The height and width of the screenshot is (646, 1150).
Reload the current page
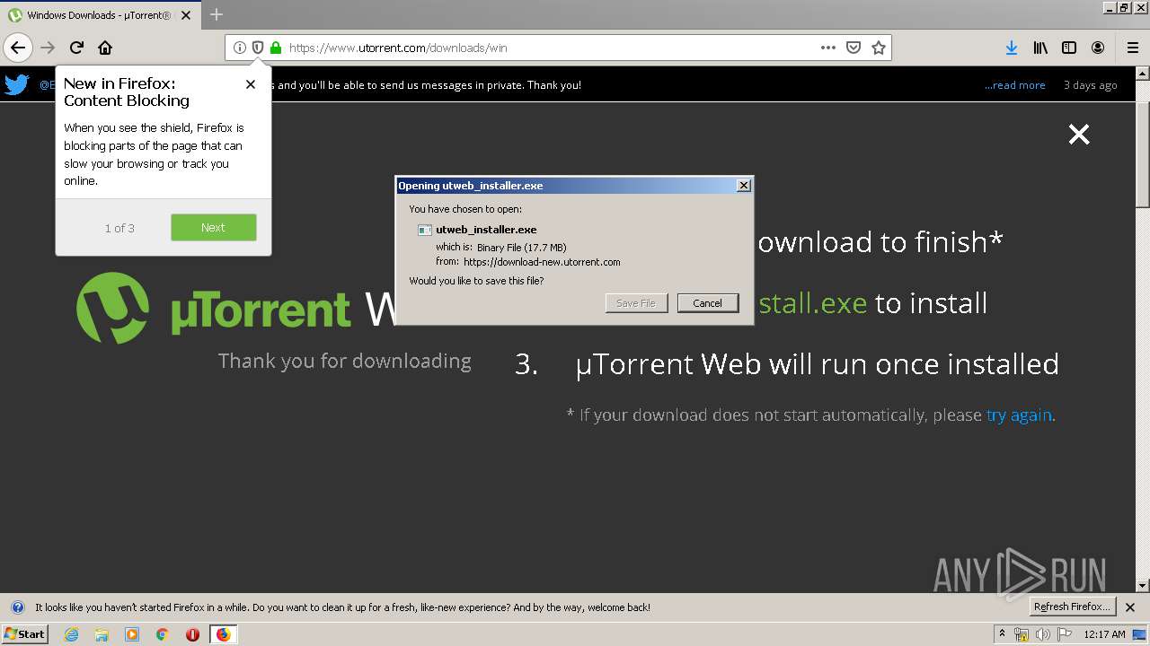click(76, 48)
